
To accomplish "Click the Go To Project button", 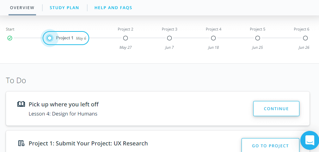I will click(270, 145).
